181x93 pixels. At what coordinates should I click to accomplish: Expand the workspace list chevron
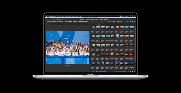point(110,19)
